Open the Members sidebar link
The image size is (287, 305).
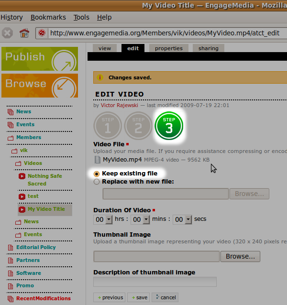pos(29,137)
